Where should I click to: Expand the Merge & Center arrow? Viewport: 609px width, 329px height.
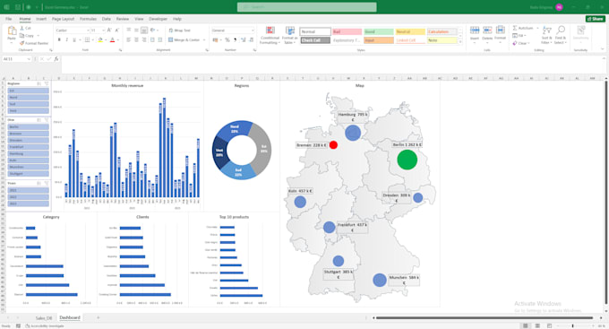[x=204, y=39]
